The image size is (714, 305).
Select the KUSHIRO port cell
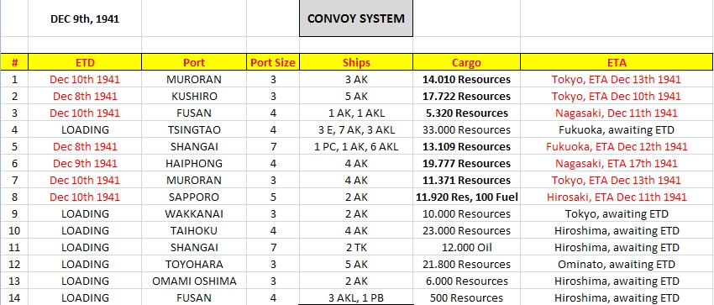[x=194, y=96]
